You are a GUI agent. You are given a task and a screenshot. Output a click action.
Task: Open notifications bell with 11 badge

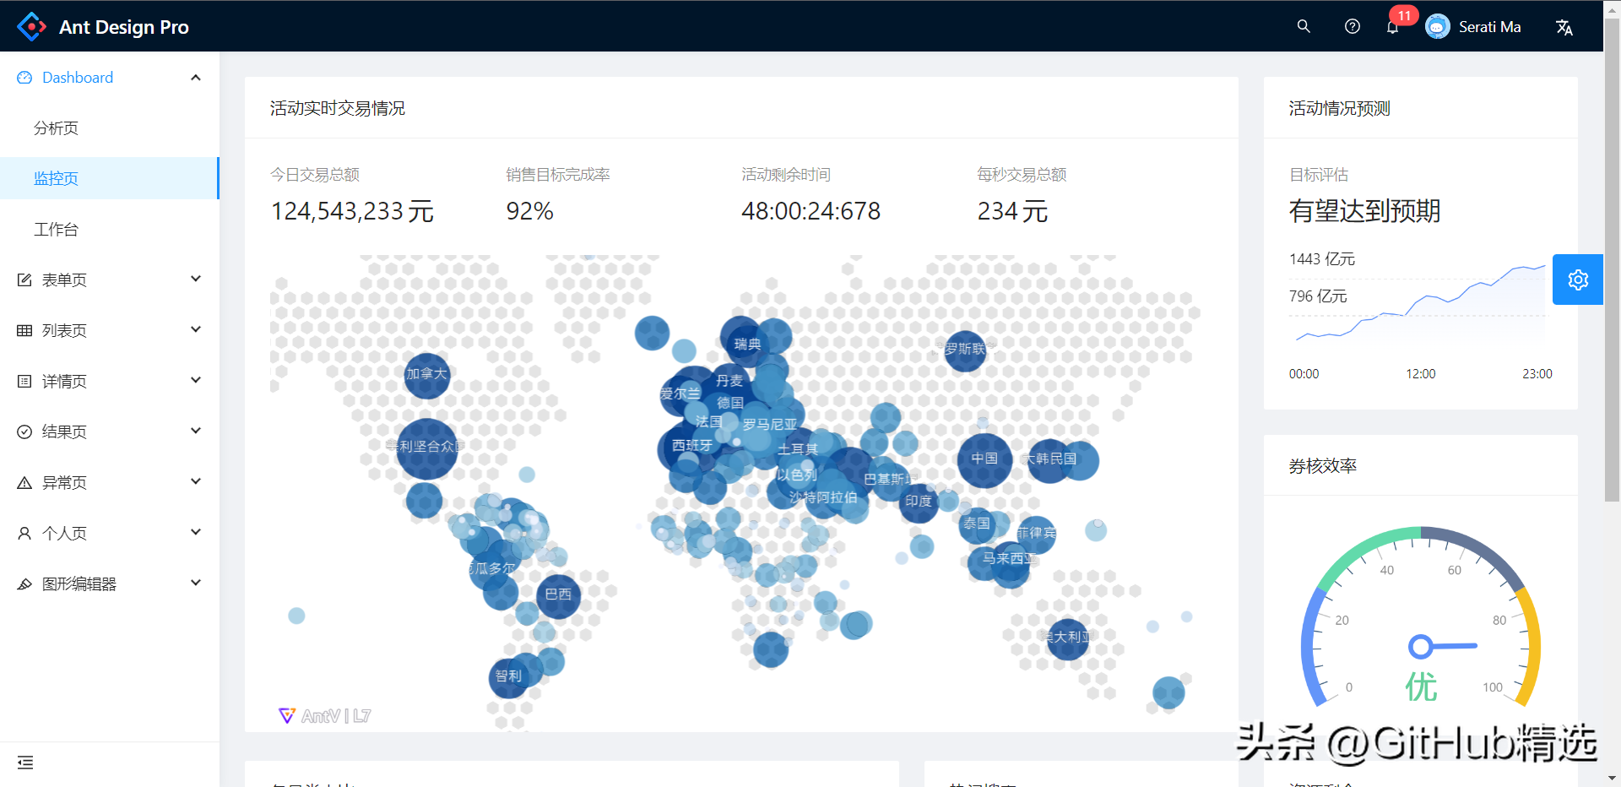(1392, 27)
